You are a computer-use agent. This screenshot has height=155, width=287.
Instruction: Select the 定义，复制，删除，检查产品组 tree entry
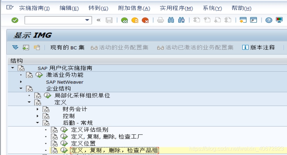[114, 150]
